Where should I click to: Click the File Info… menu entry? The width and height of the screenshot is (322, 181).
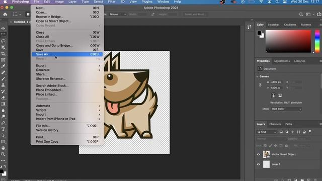coord(67,126)
